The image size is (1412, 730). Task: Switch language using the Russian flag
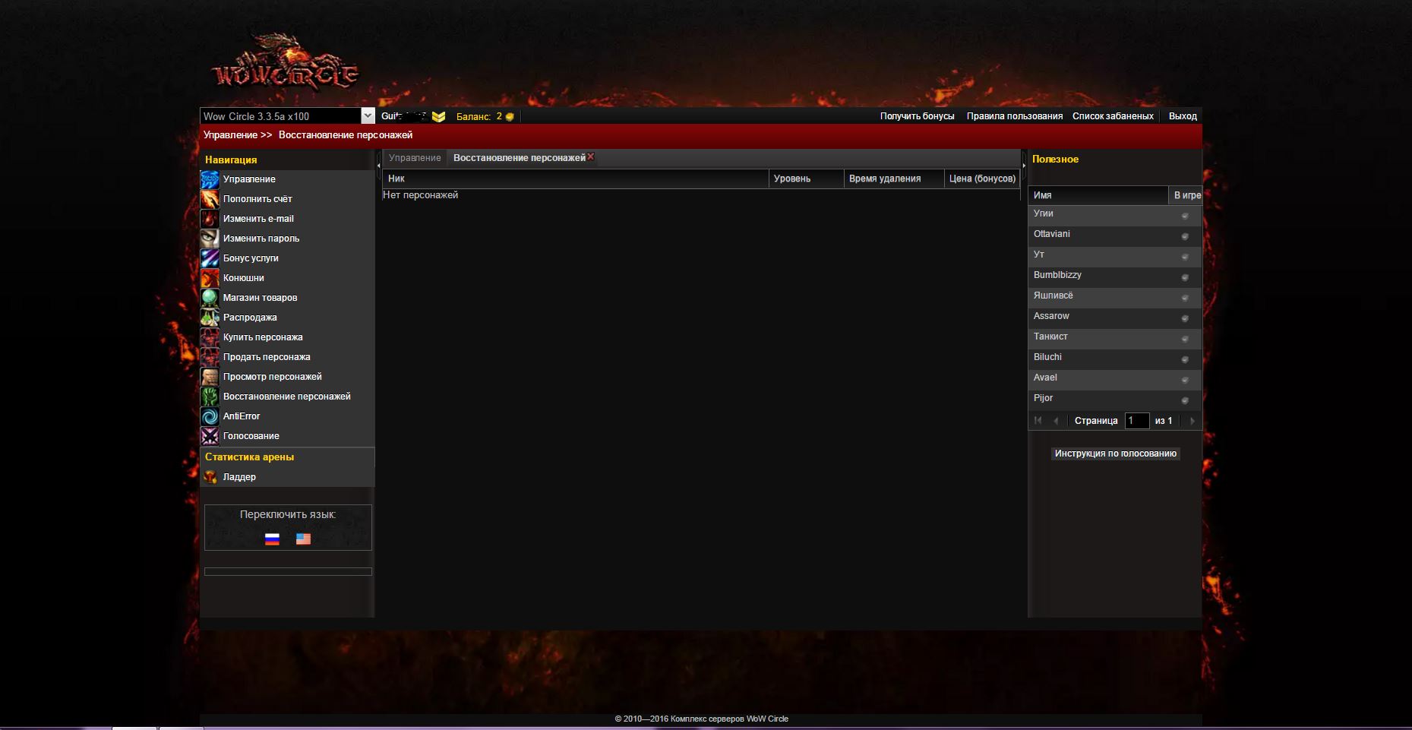(x=272, y=539)
